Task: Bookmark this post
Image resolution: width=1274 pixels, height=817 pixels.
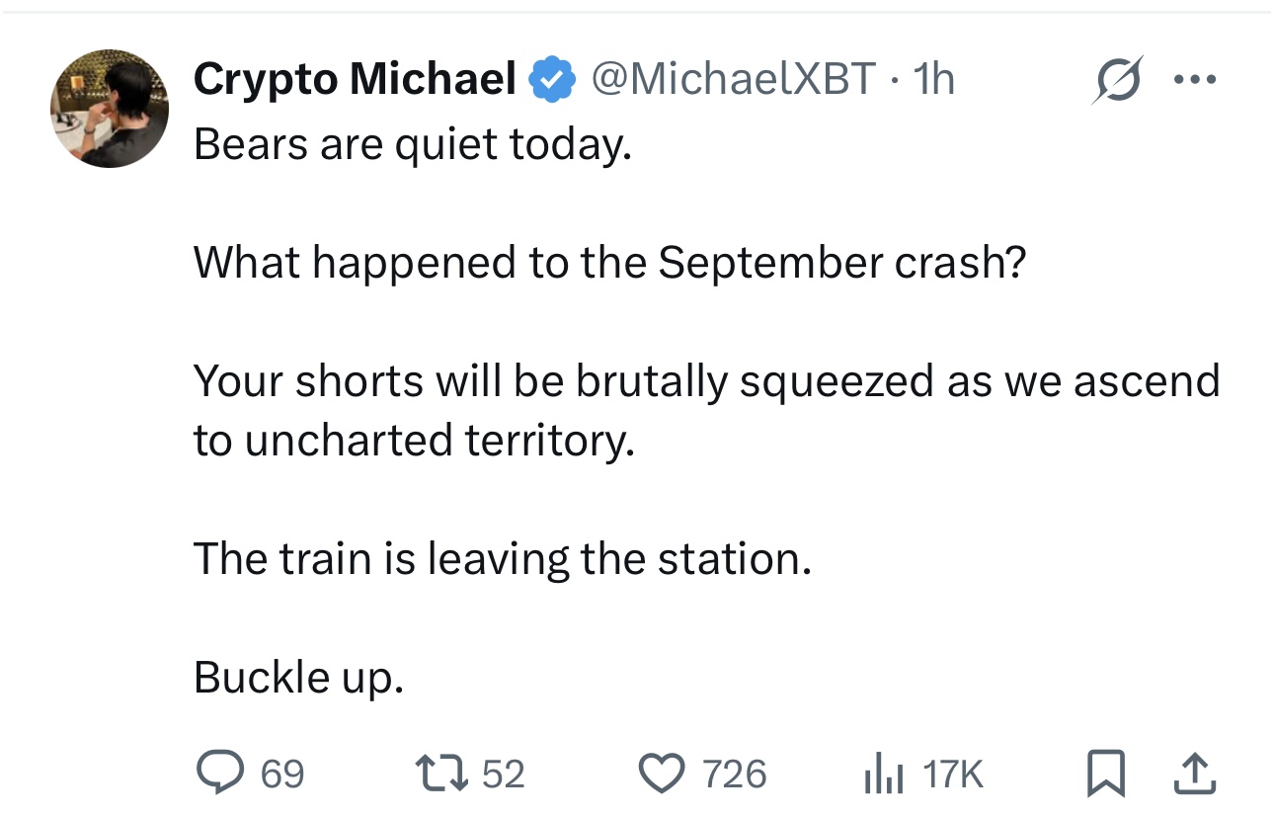Action: [x=1106, y=774]
